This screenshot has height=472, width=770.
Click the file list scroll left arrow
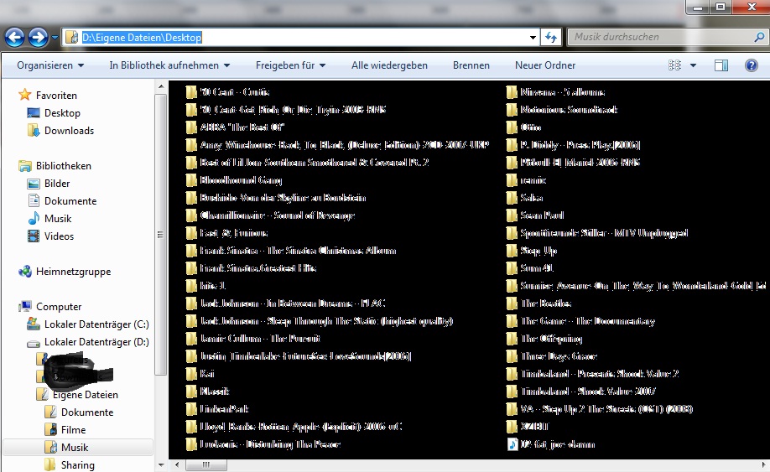(177, 464)
